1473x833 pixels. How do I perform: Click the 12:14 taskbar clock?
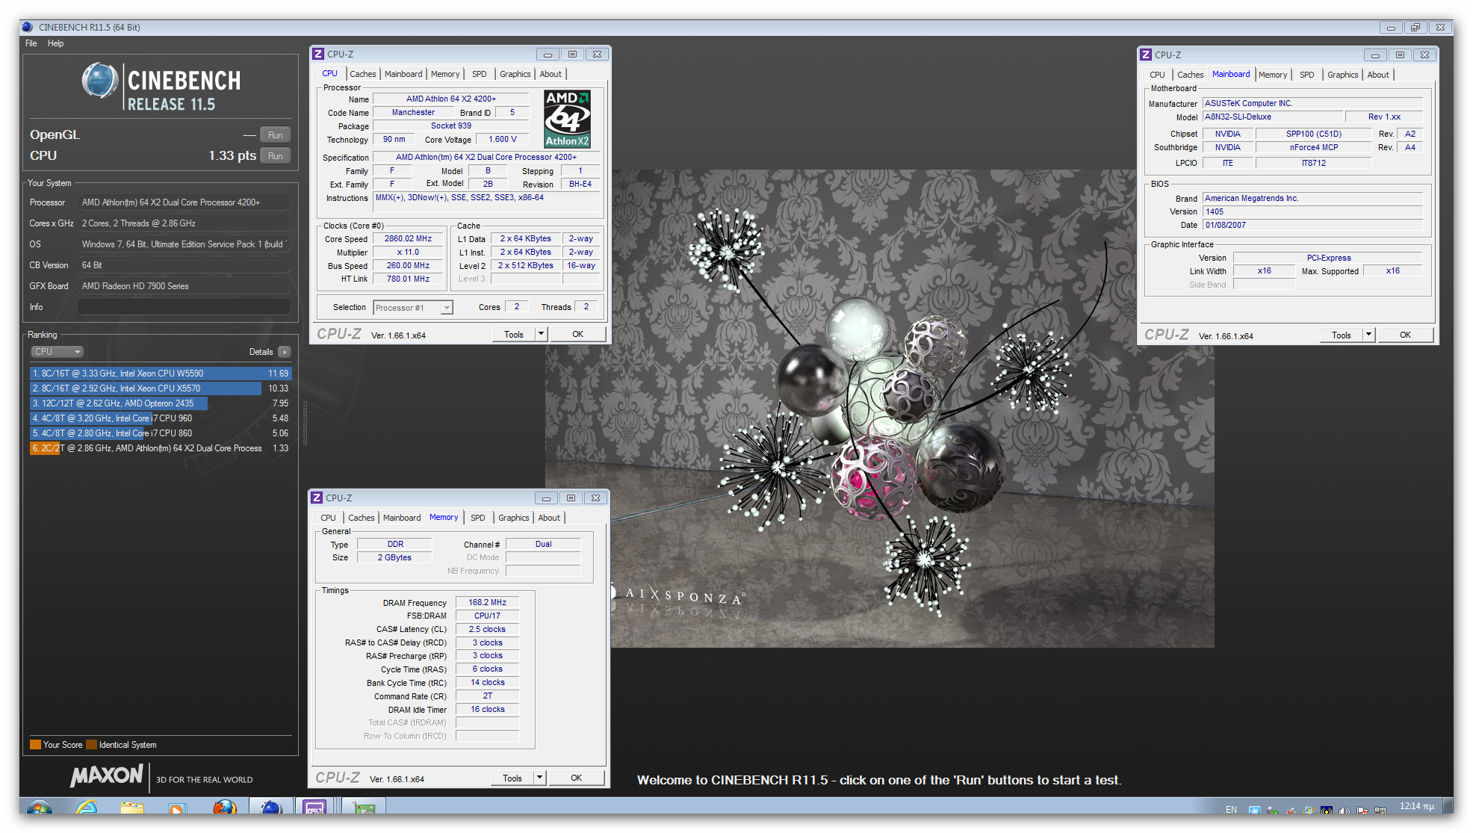point(1417,806)
